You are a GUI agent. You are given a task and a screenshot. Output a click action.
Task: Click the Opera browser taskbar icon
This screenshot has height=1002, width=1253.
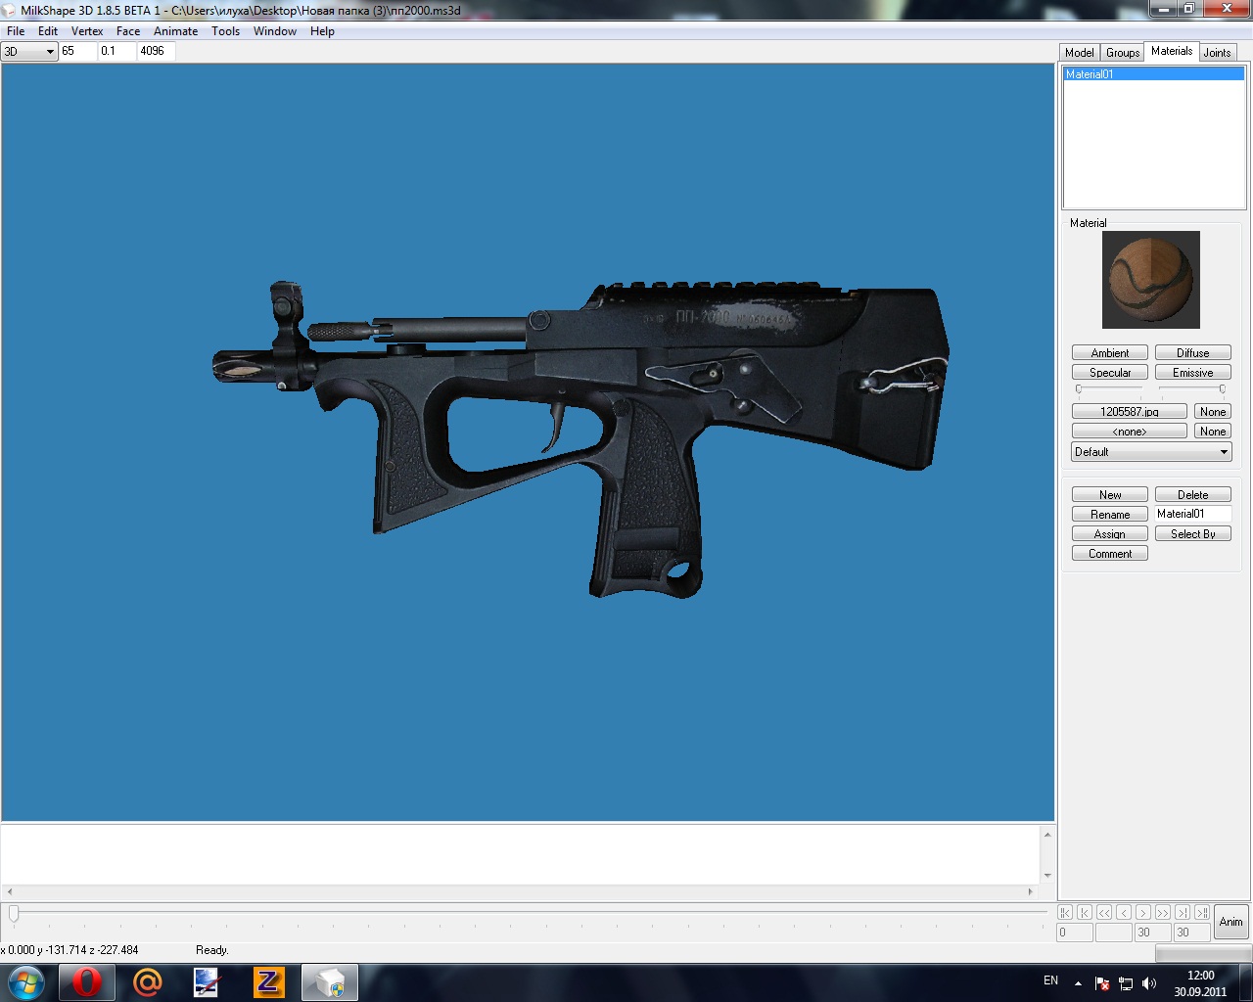[x=86, y=981]
